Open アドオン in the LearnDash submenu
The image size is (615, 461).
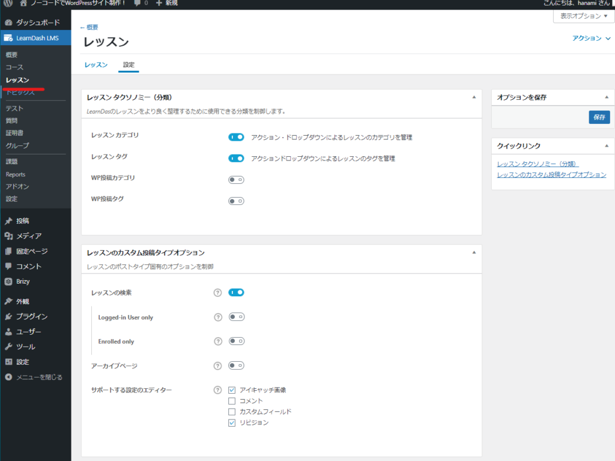[x=17, y=186]
